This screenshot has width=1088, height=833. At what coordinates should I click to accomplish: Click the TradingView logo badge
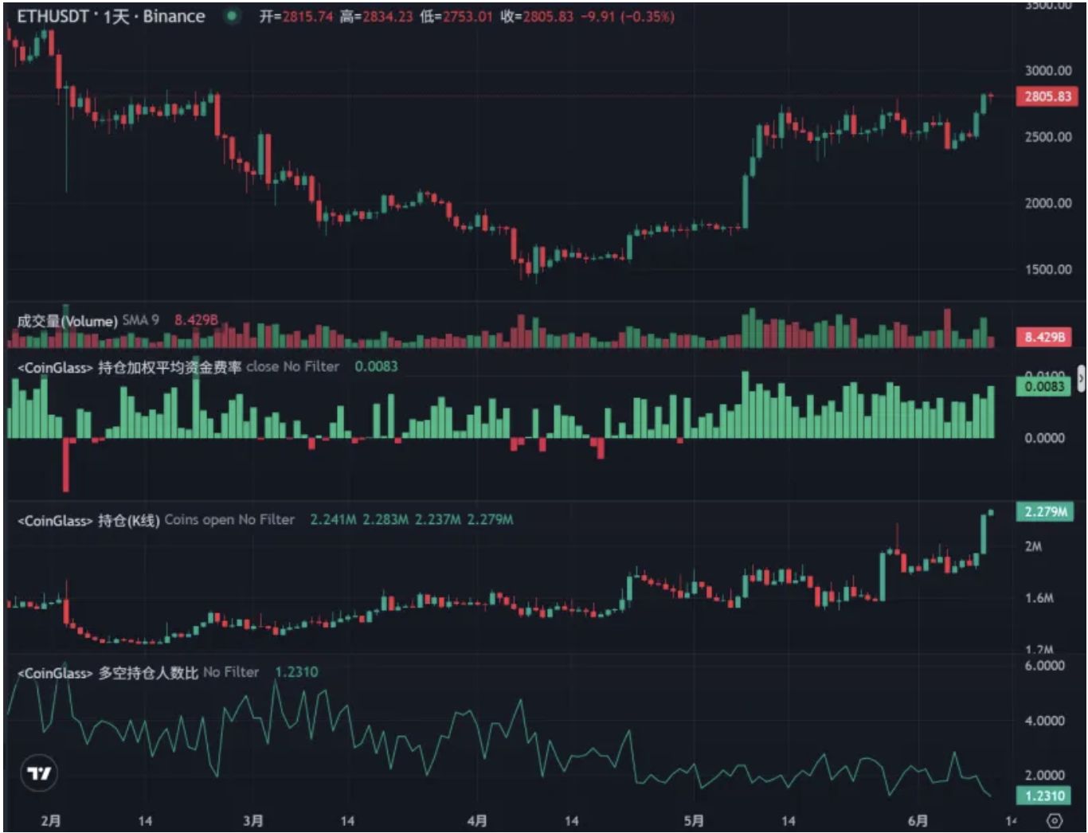39,772
